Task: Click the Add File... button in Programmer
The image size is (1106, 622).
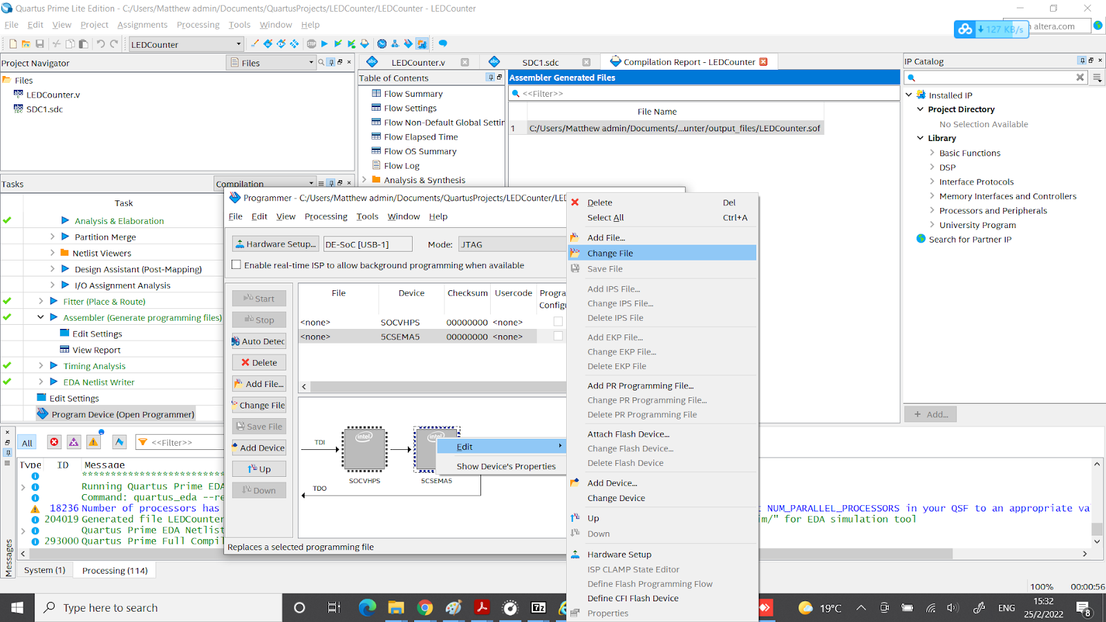Action: tap(259, 384)
